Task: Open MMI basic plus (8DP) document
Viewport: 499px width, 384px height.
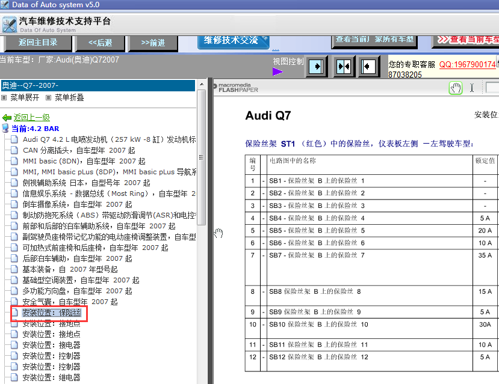Action: pyautogui.click(x=109, y=172)
